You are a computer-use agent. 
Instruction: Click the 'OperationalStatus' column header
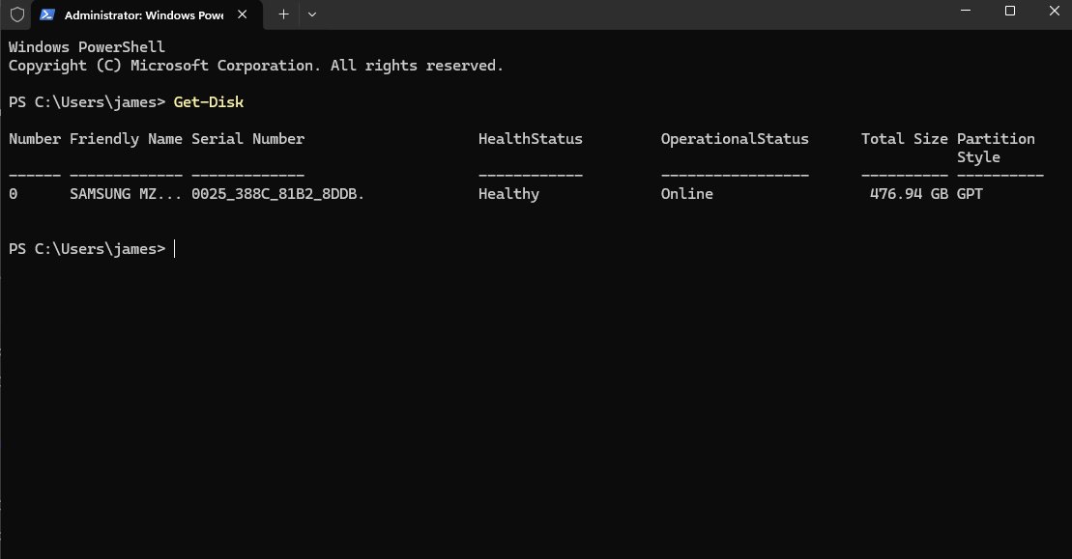point(735,139)
